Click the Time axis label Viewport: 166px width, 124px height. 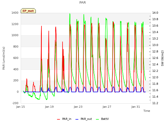pyautogui.click(x=147, y=111)
